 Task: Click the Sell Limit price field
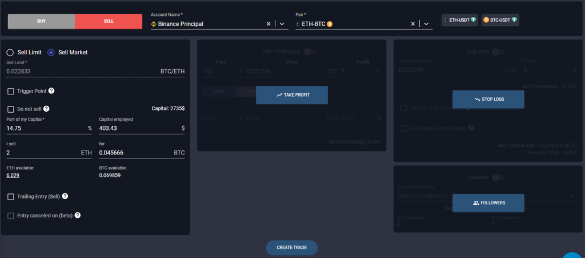click(95, 72)
